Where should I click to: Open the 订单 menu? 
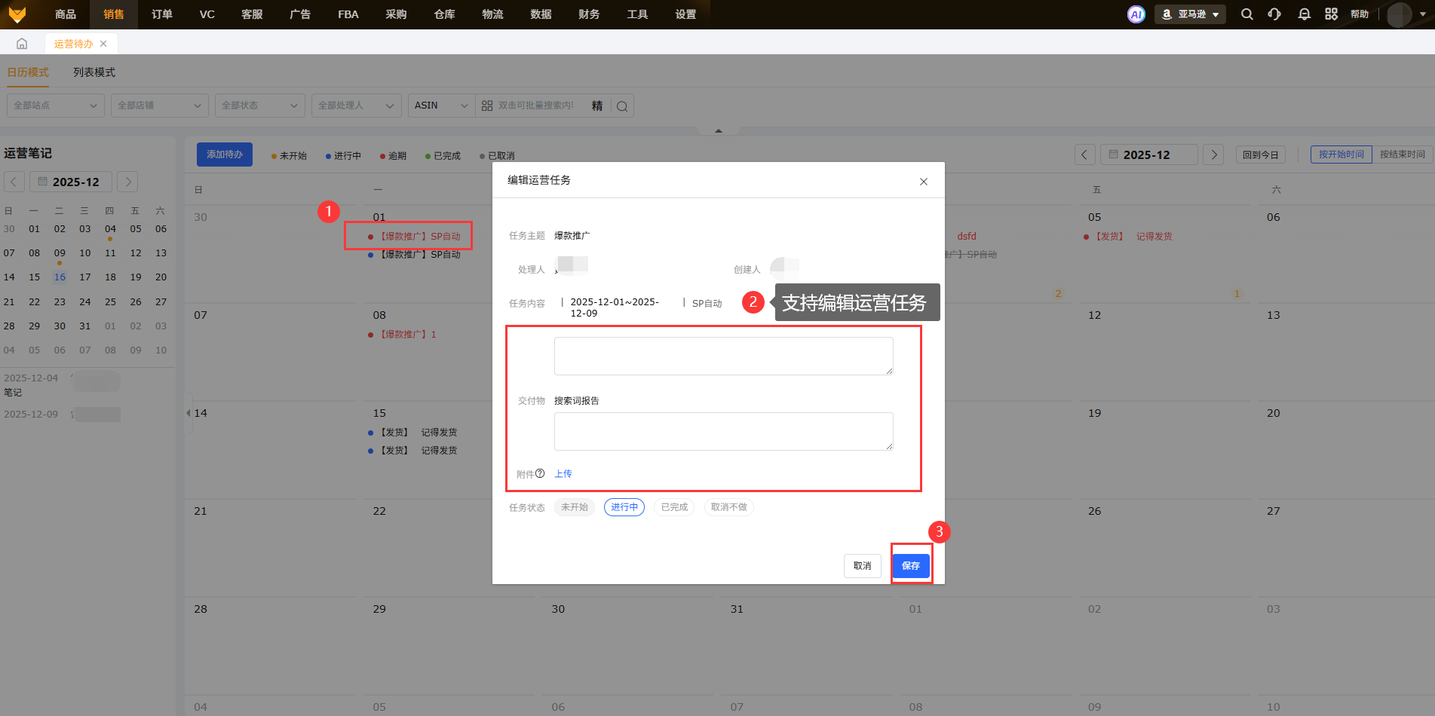(162, 14)
